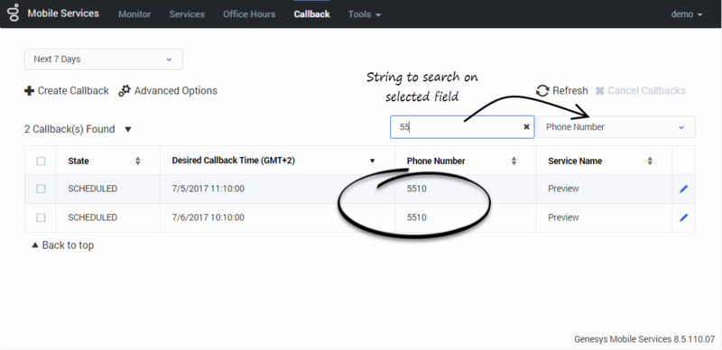Click the Phone Number column header text
This screenshot has width=722, height=350.
click(436, 161)
